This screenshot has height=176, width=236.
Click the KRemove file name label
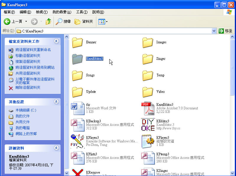[93, 172]
